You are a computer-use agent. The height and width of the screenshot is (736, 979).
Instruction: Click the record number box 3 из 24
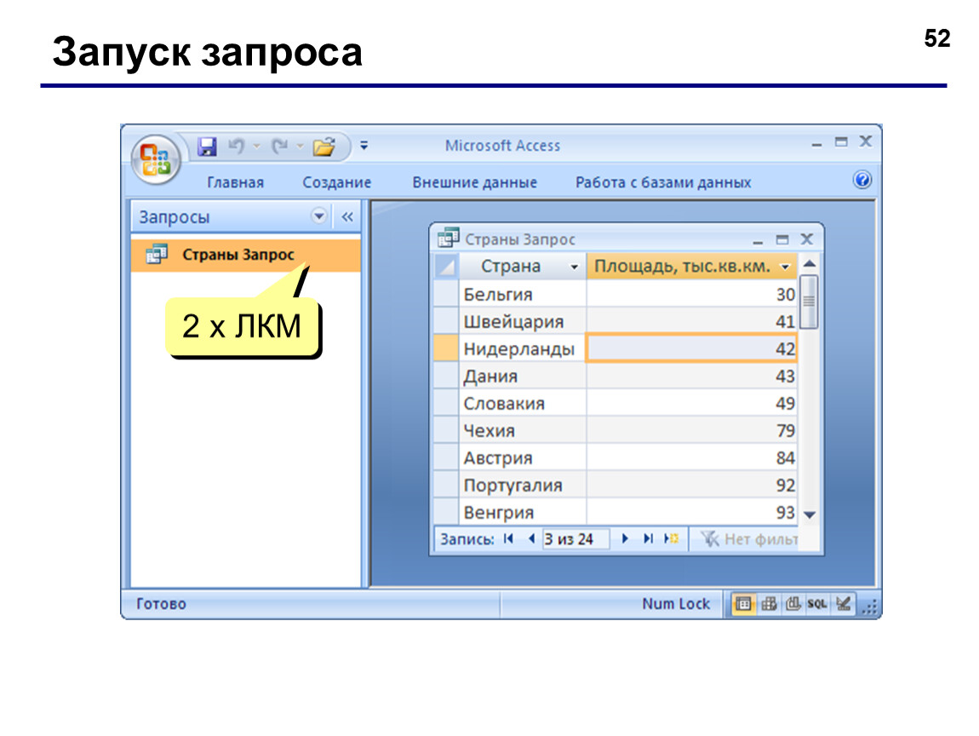click(x=575, y=539)
